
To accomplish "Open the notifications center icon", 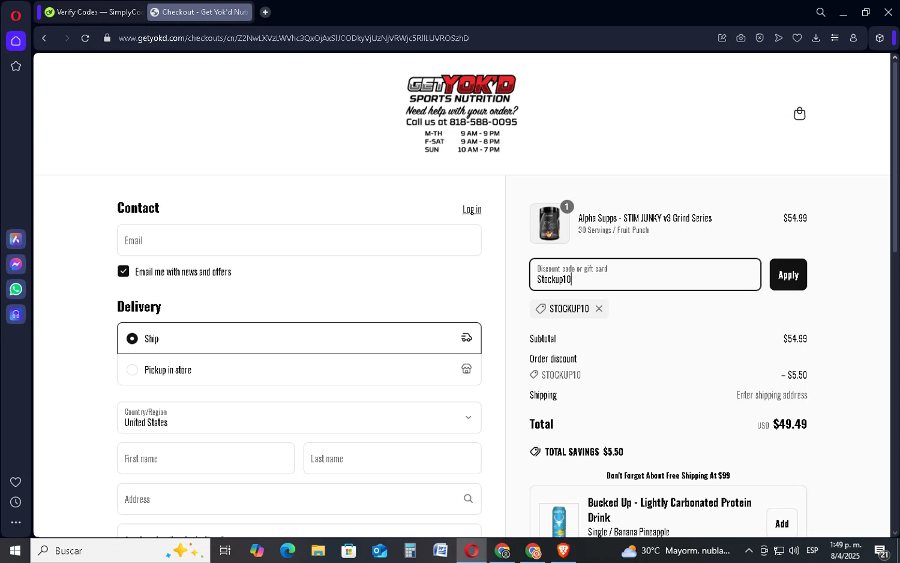I will [881, 551].
